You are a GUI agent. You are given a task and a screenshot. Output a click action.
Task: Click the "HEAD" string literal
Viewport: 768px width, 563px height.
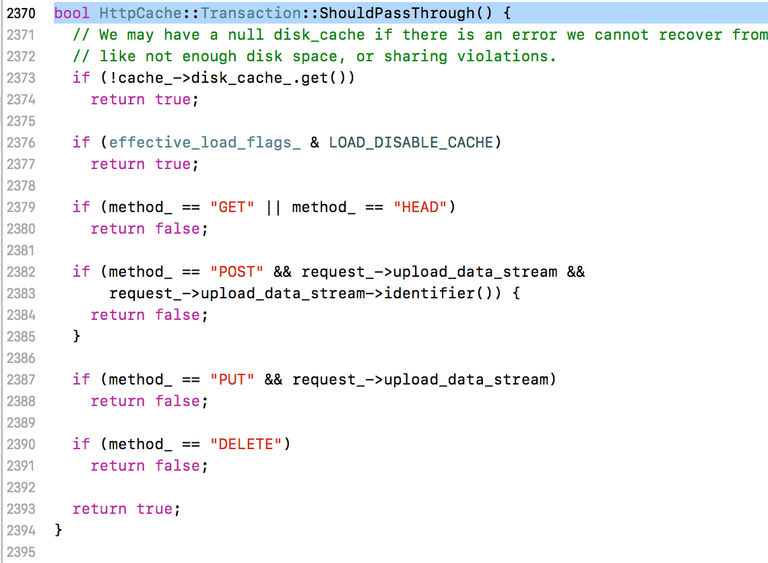pyautogui.click(x=420, y=207)
